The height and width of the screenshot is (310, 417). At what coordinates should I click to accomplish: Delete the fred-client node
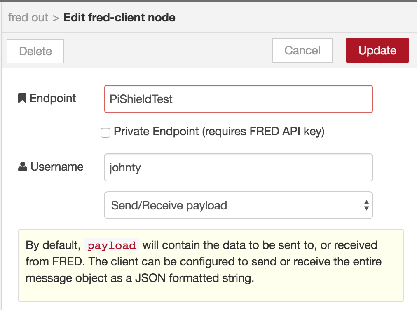(x=35, y=51)
